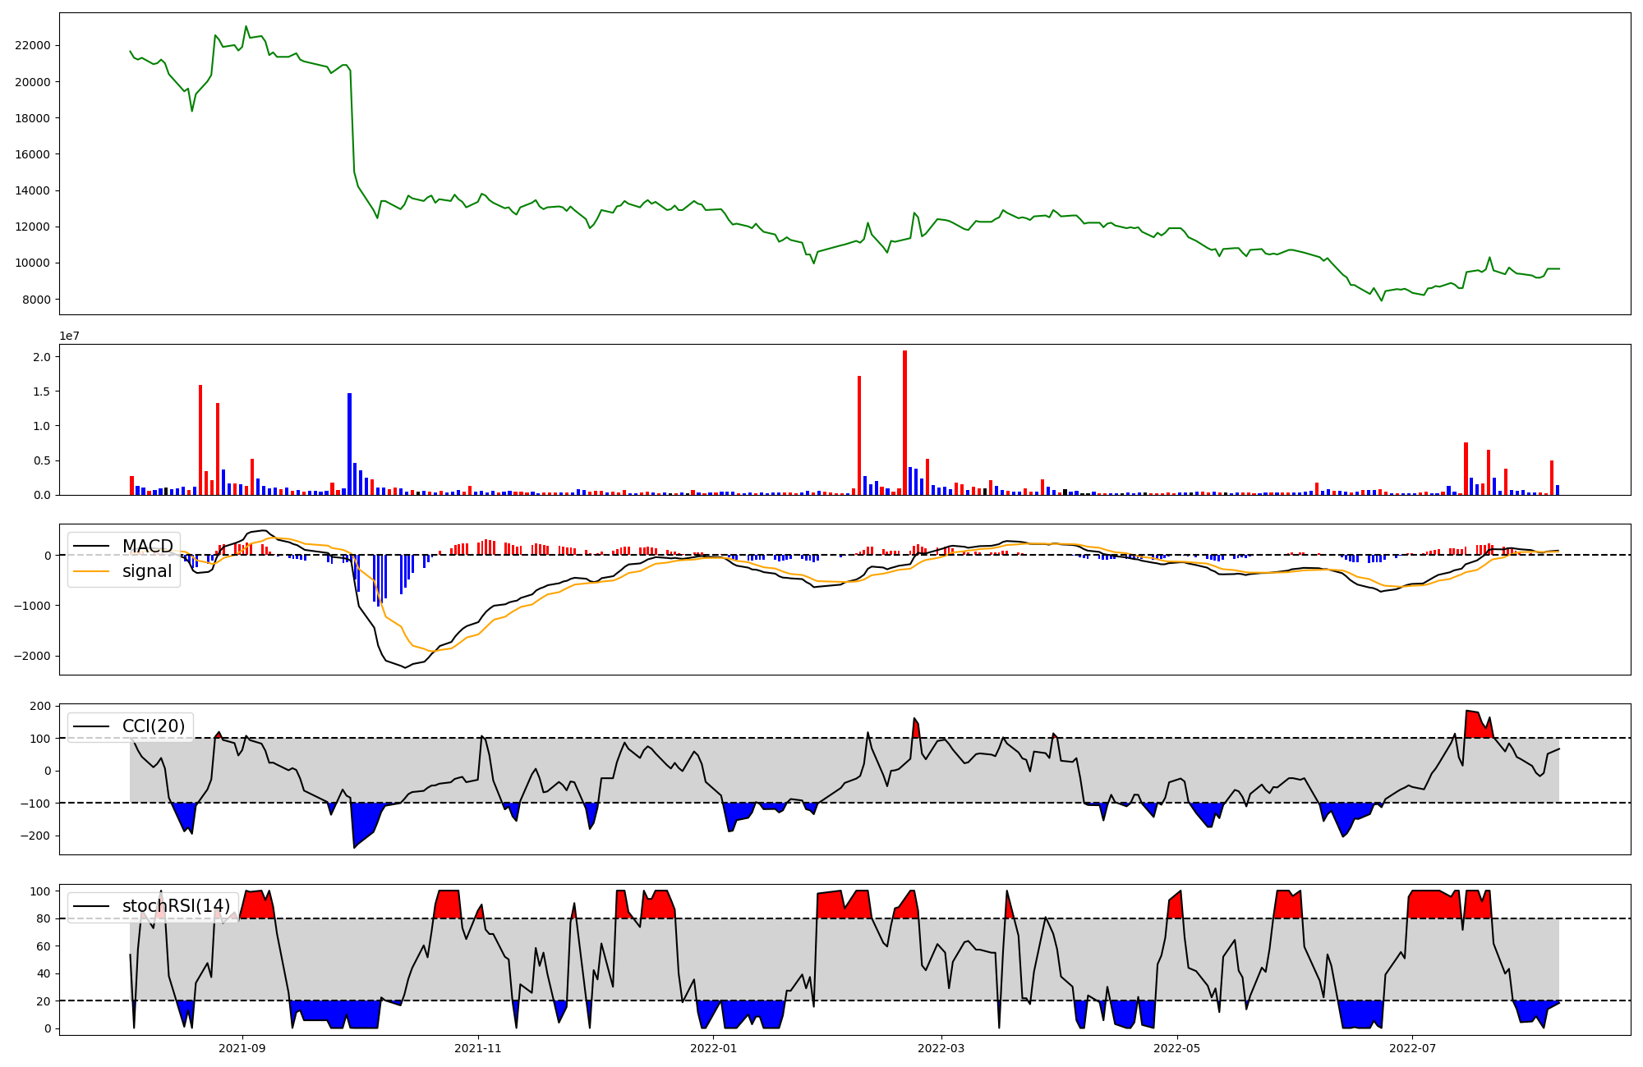The height and width of the screenshot is (1067, 1643).
Task: Click the 2022-01 date tick label
Action: [x=714, y=1048]
